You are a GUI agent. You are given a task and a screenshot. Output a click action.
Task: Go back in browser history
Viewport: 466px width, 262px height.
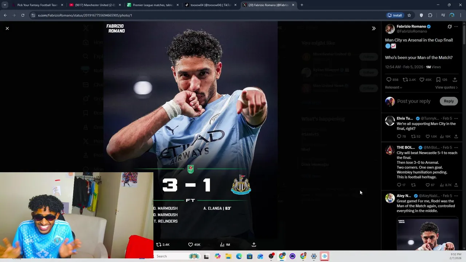pos(5,15)
